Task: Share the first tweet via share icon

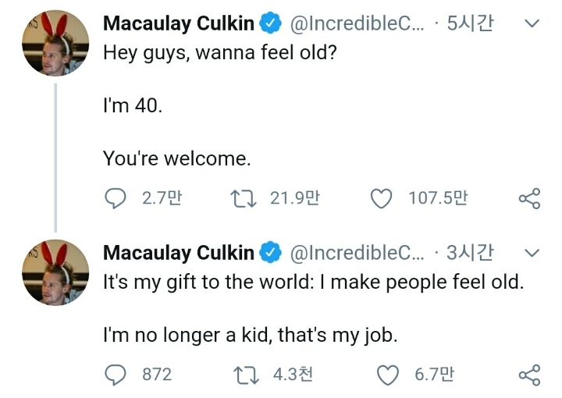Action: pos(528,199)
